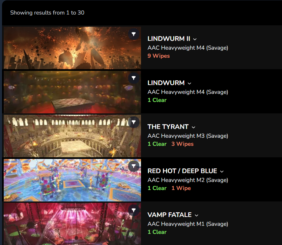Viewport: 282px width, 245px height.
Task: Click filter icon on Lindwurm II thumbnail
Action: tap(134, 34)
